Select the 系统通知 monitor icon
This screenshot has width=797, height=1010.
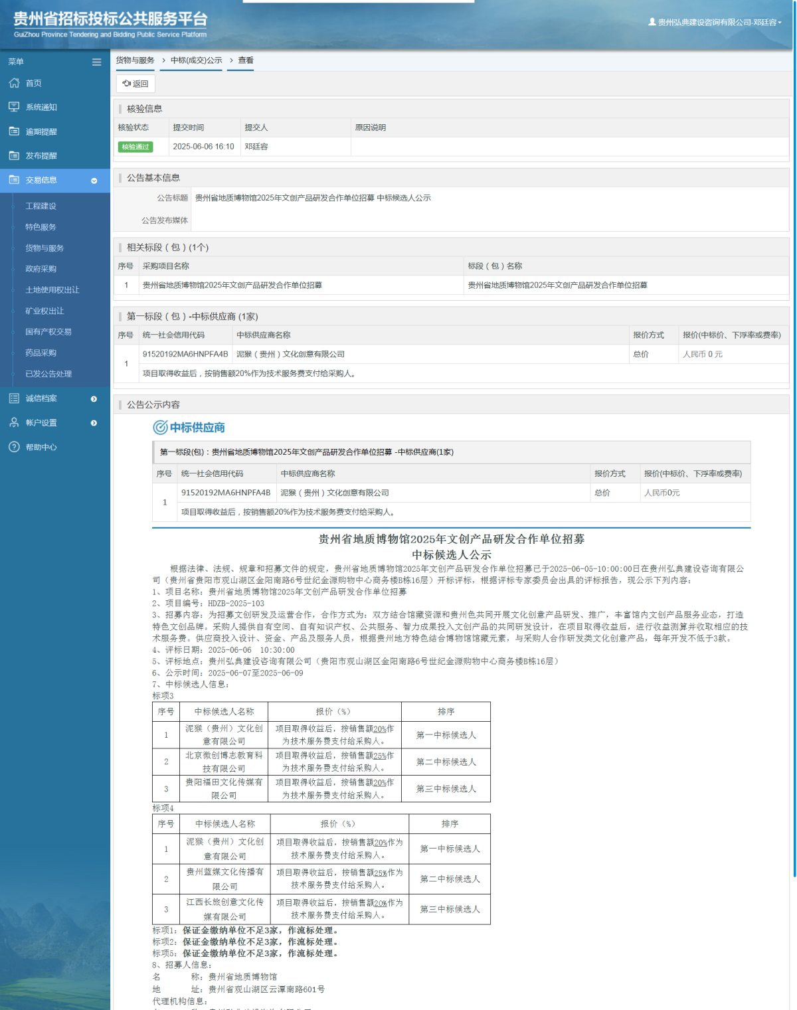(x=13, y=107)
